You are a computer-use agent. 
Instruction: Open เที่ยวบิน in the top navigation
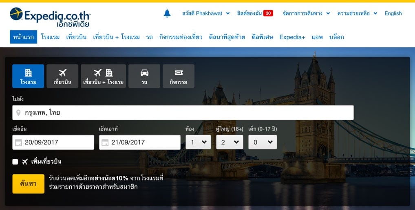(x=76, y=37)
